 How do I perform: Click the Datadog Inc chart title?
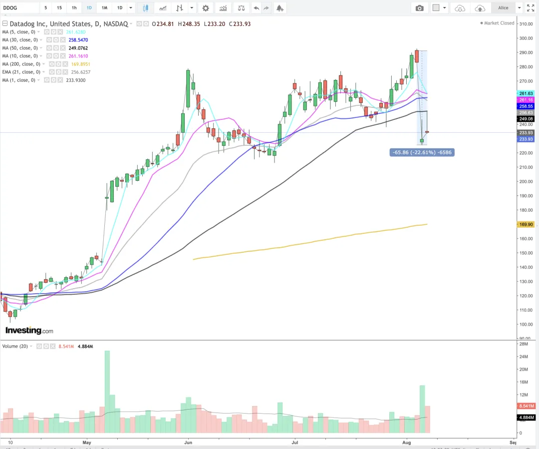(x=69, y=24)
